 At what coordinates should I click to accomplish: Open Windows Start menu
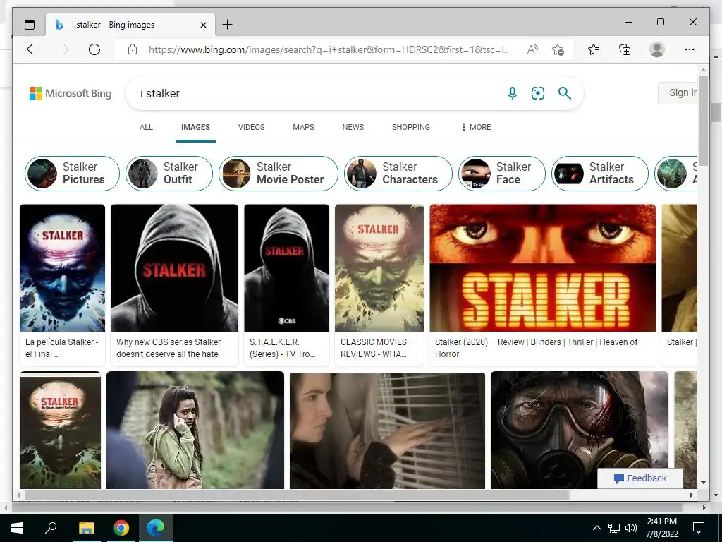17,528
